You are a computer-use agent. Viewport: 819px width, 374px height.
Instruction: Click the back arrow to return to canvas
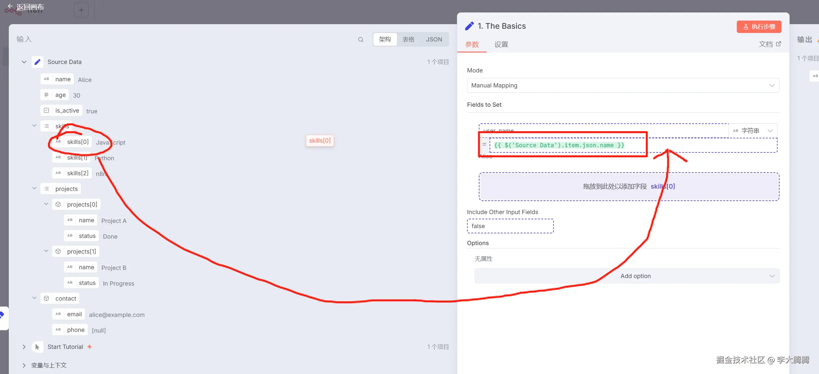click(10, 7)
